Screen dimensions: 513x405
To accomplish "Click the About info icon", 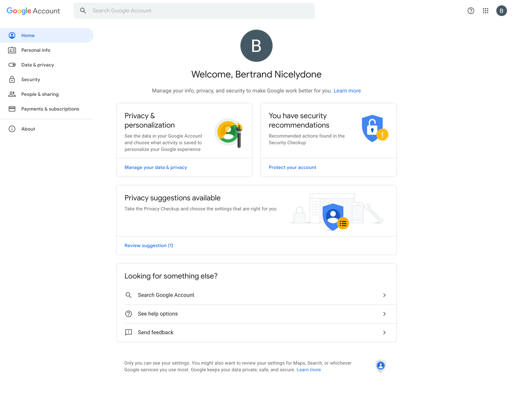I will (x=12, y=129).
